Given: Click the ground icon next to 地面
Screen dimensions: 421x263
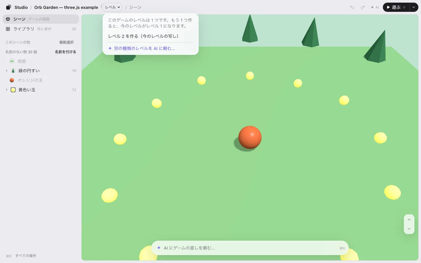Looking at the screenshot, I should click(x=12, y=61).
